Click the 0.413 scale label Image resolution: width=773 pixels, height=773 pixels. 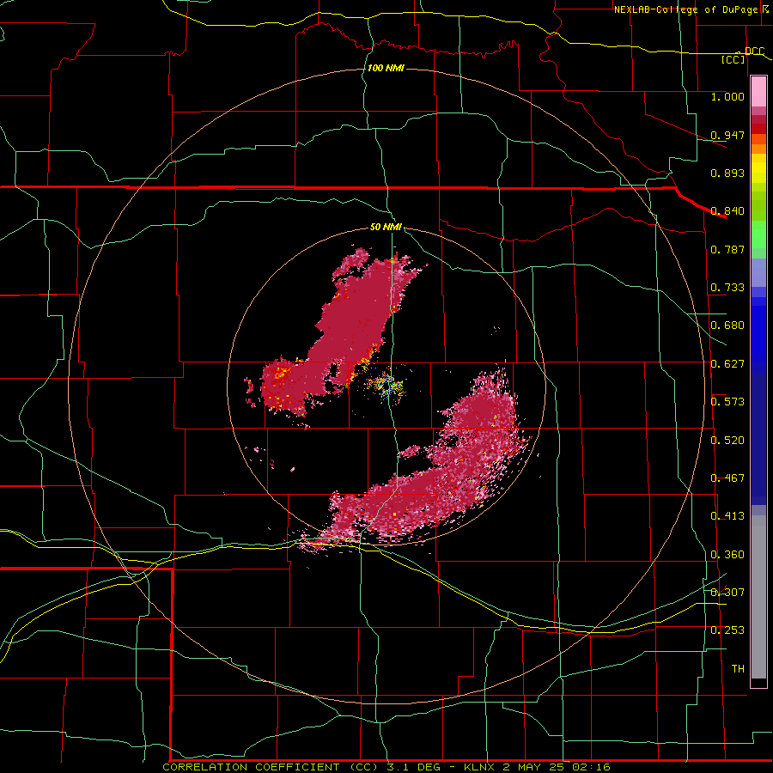727,516
